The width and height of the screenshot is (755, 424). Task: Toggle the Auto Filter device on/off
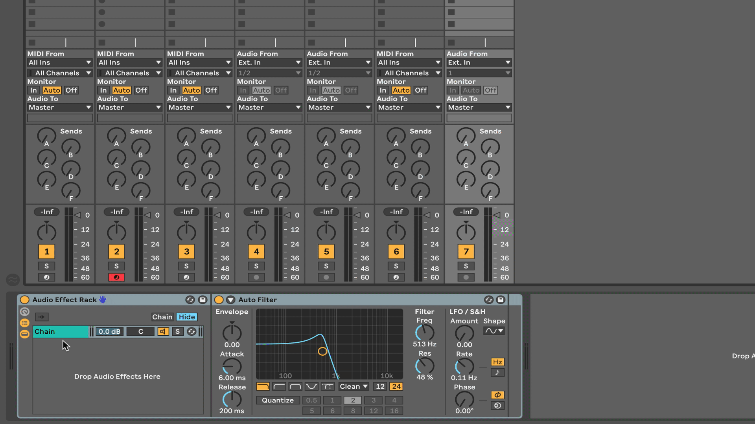click(x=219, y=300)
